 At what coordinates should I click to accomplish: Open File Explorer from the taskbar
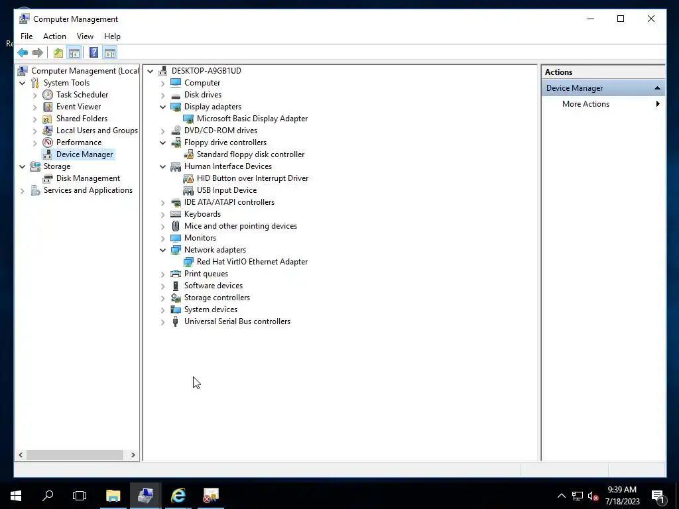pos(113,496)
